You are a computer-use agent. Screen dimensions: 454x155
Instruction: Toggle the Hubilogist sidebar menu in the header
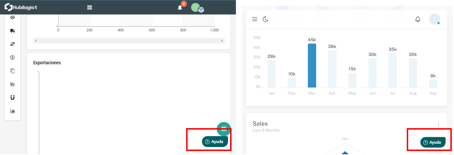[x=89, y=7]
